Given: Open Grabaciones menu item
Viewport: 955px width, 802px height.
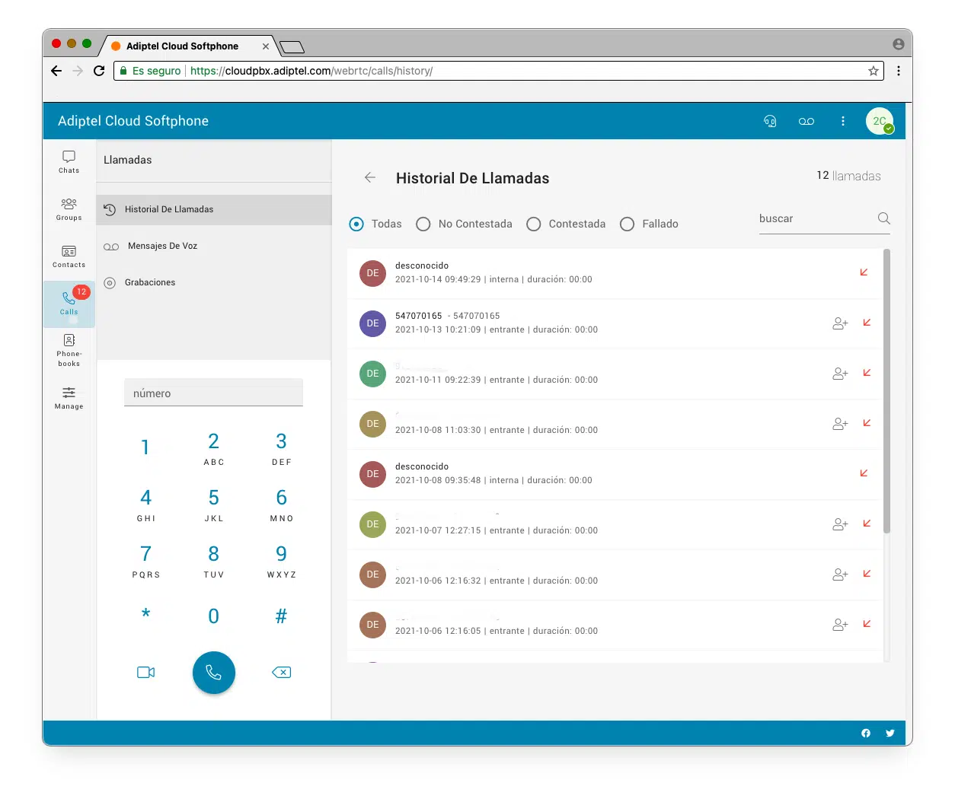Looking at the screenshot, I should [214, 282].
